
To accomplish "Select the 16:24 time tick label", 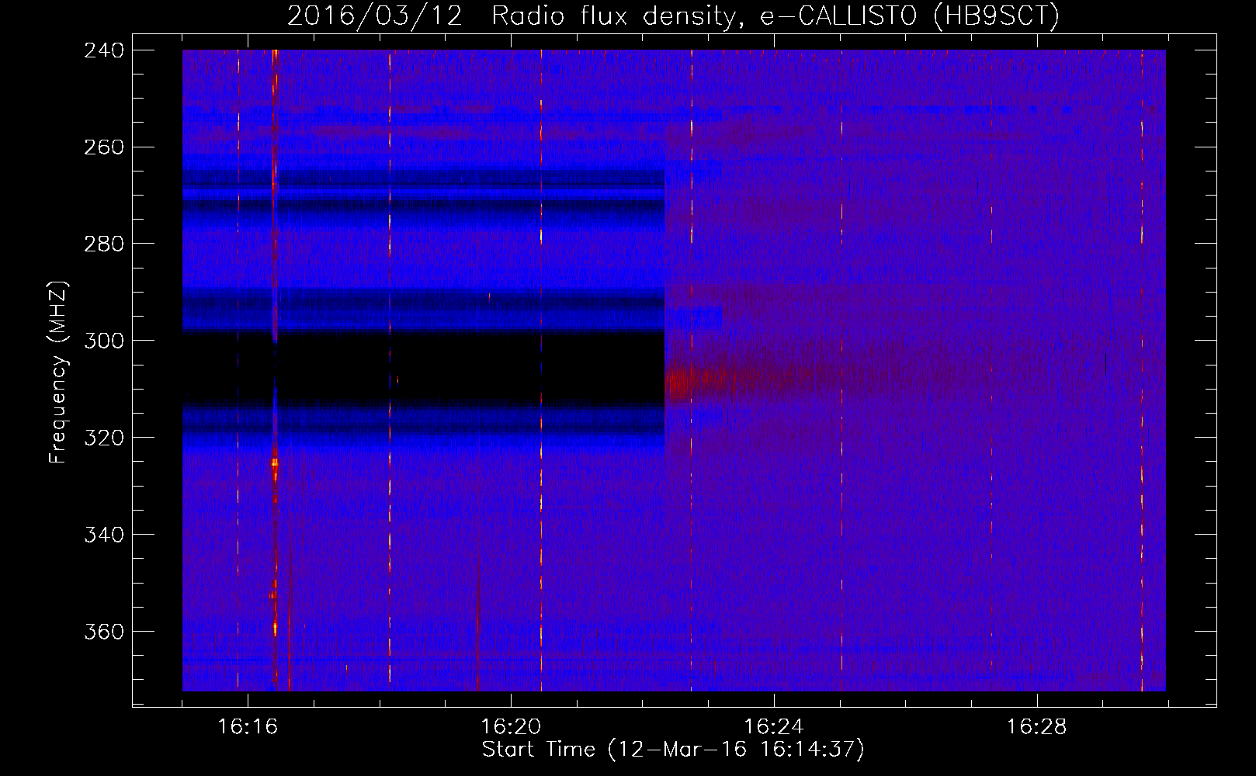I will (774, 727).
